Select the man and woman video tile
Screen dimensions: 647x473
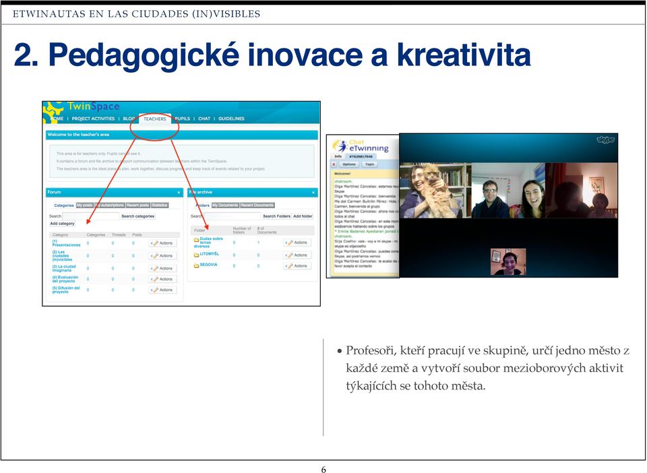pos(508,190)
